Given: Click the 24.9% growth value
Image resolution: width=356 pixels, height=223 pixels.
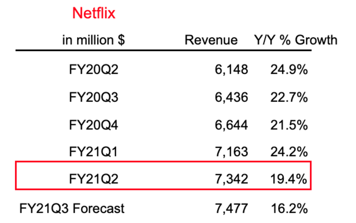Looking at the screenshot, I should point(289,69).
